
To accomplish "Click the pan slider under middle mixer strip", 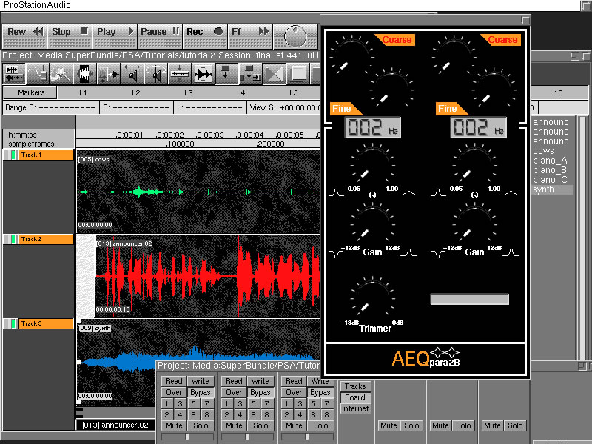I will pyautogui.click(x=248, y=437).
